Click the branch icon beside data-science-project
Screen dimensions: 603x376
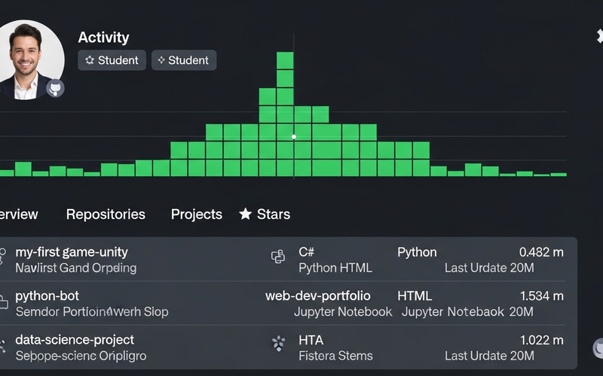click(x=2, y=346)
